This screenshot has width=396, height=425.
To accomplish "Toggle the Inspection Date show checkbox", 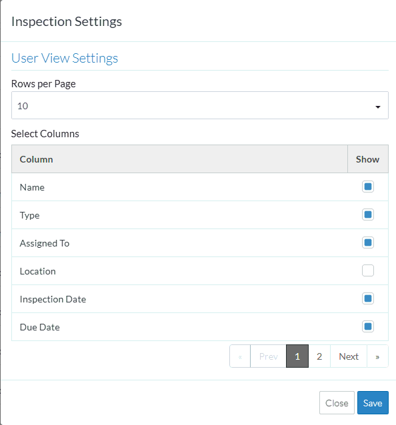I will [368, 298].
